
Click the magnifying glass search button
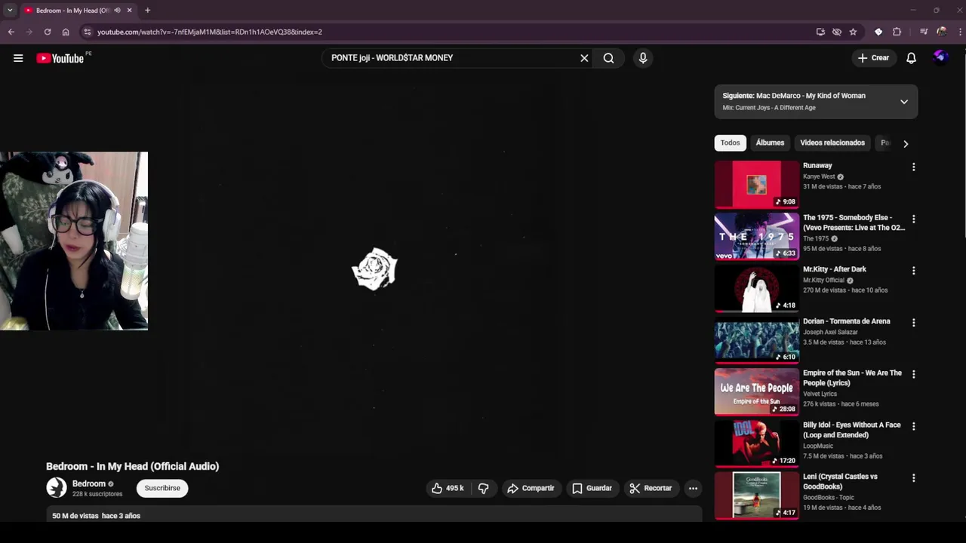pos(608,58)
